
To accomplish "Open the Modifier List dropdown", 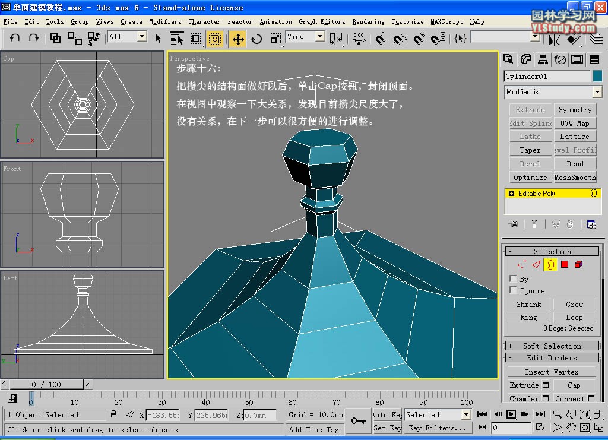I will (x=597, y=92).
